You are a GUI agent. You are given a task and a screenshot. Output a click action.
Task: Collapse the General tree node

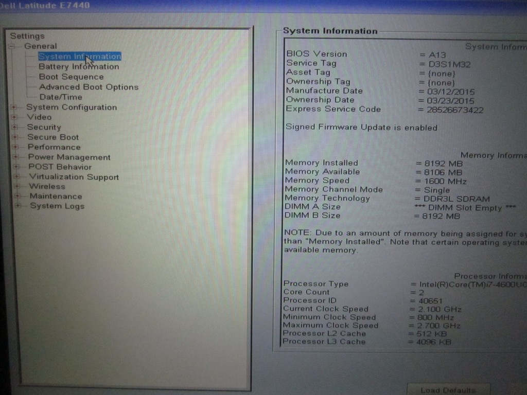coord(12,46)
